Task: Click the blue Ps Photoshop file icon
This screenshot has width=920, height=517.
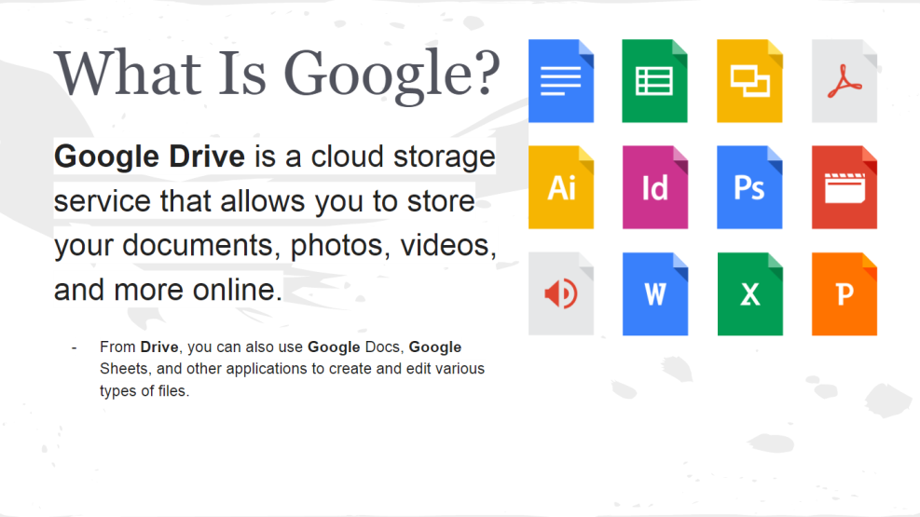Action: [x=749, y=187]
